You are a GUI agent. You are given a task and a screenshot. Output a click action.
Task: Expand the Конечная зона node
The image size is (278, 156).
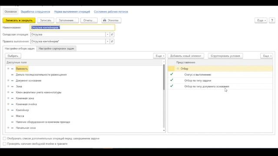coord(8,98)
